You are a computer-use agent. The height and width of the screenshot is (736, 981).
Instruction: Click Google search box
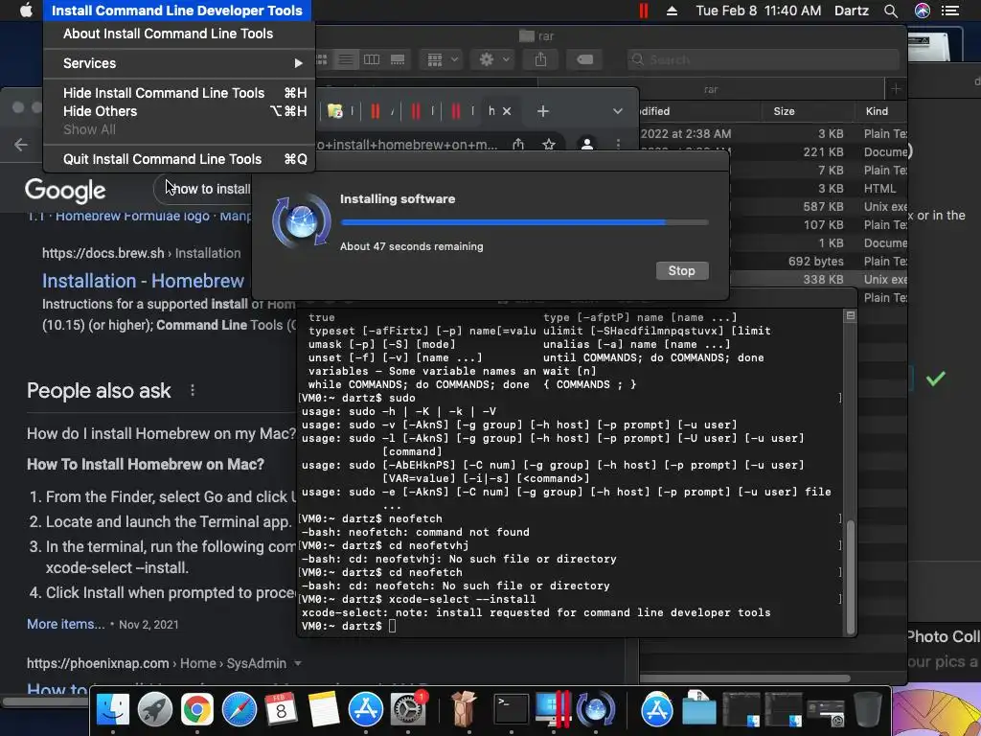point(203,189)
